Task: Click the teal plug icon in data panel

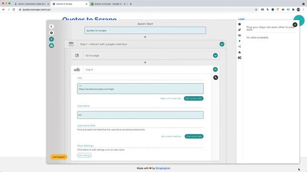Action: [239, 41]
